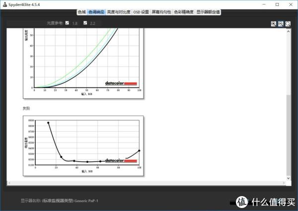Minimize the Spyder4Elite window
The width and height of the screenshot is (298, 211).
click(x=264, y=4)
